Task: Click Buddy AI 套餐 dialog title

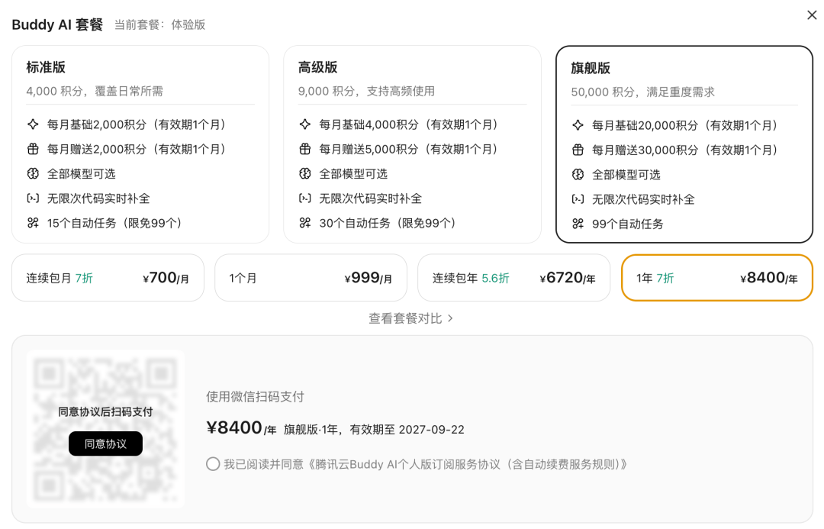Action: [57, 24]
